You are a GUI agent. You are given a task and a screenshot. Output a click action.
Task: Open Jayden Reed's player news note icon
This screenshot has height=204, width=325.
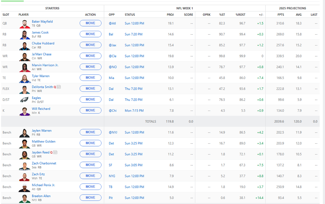(56, 153)
